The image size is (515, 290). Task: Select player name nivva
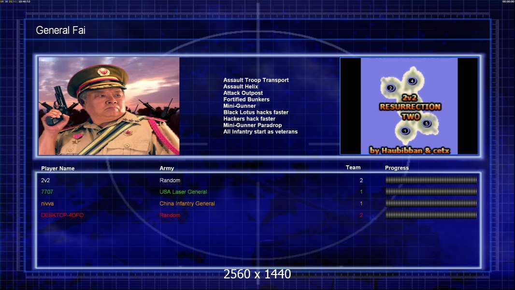pyautogui.click(x=47, y=203)
